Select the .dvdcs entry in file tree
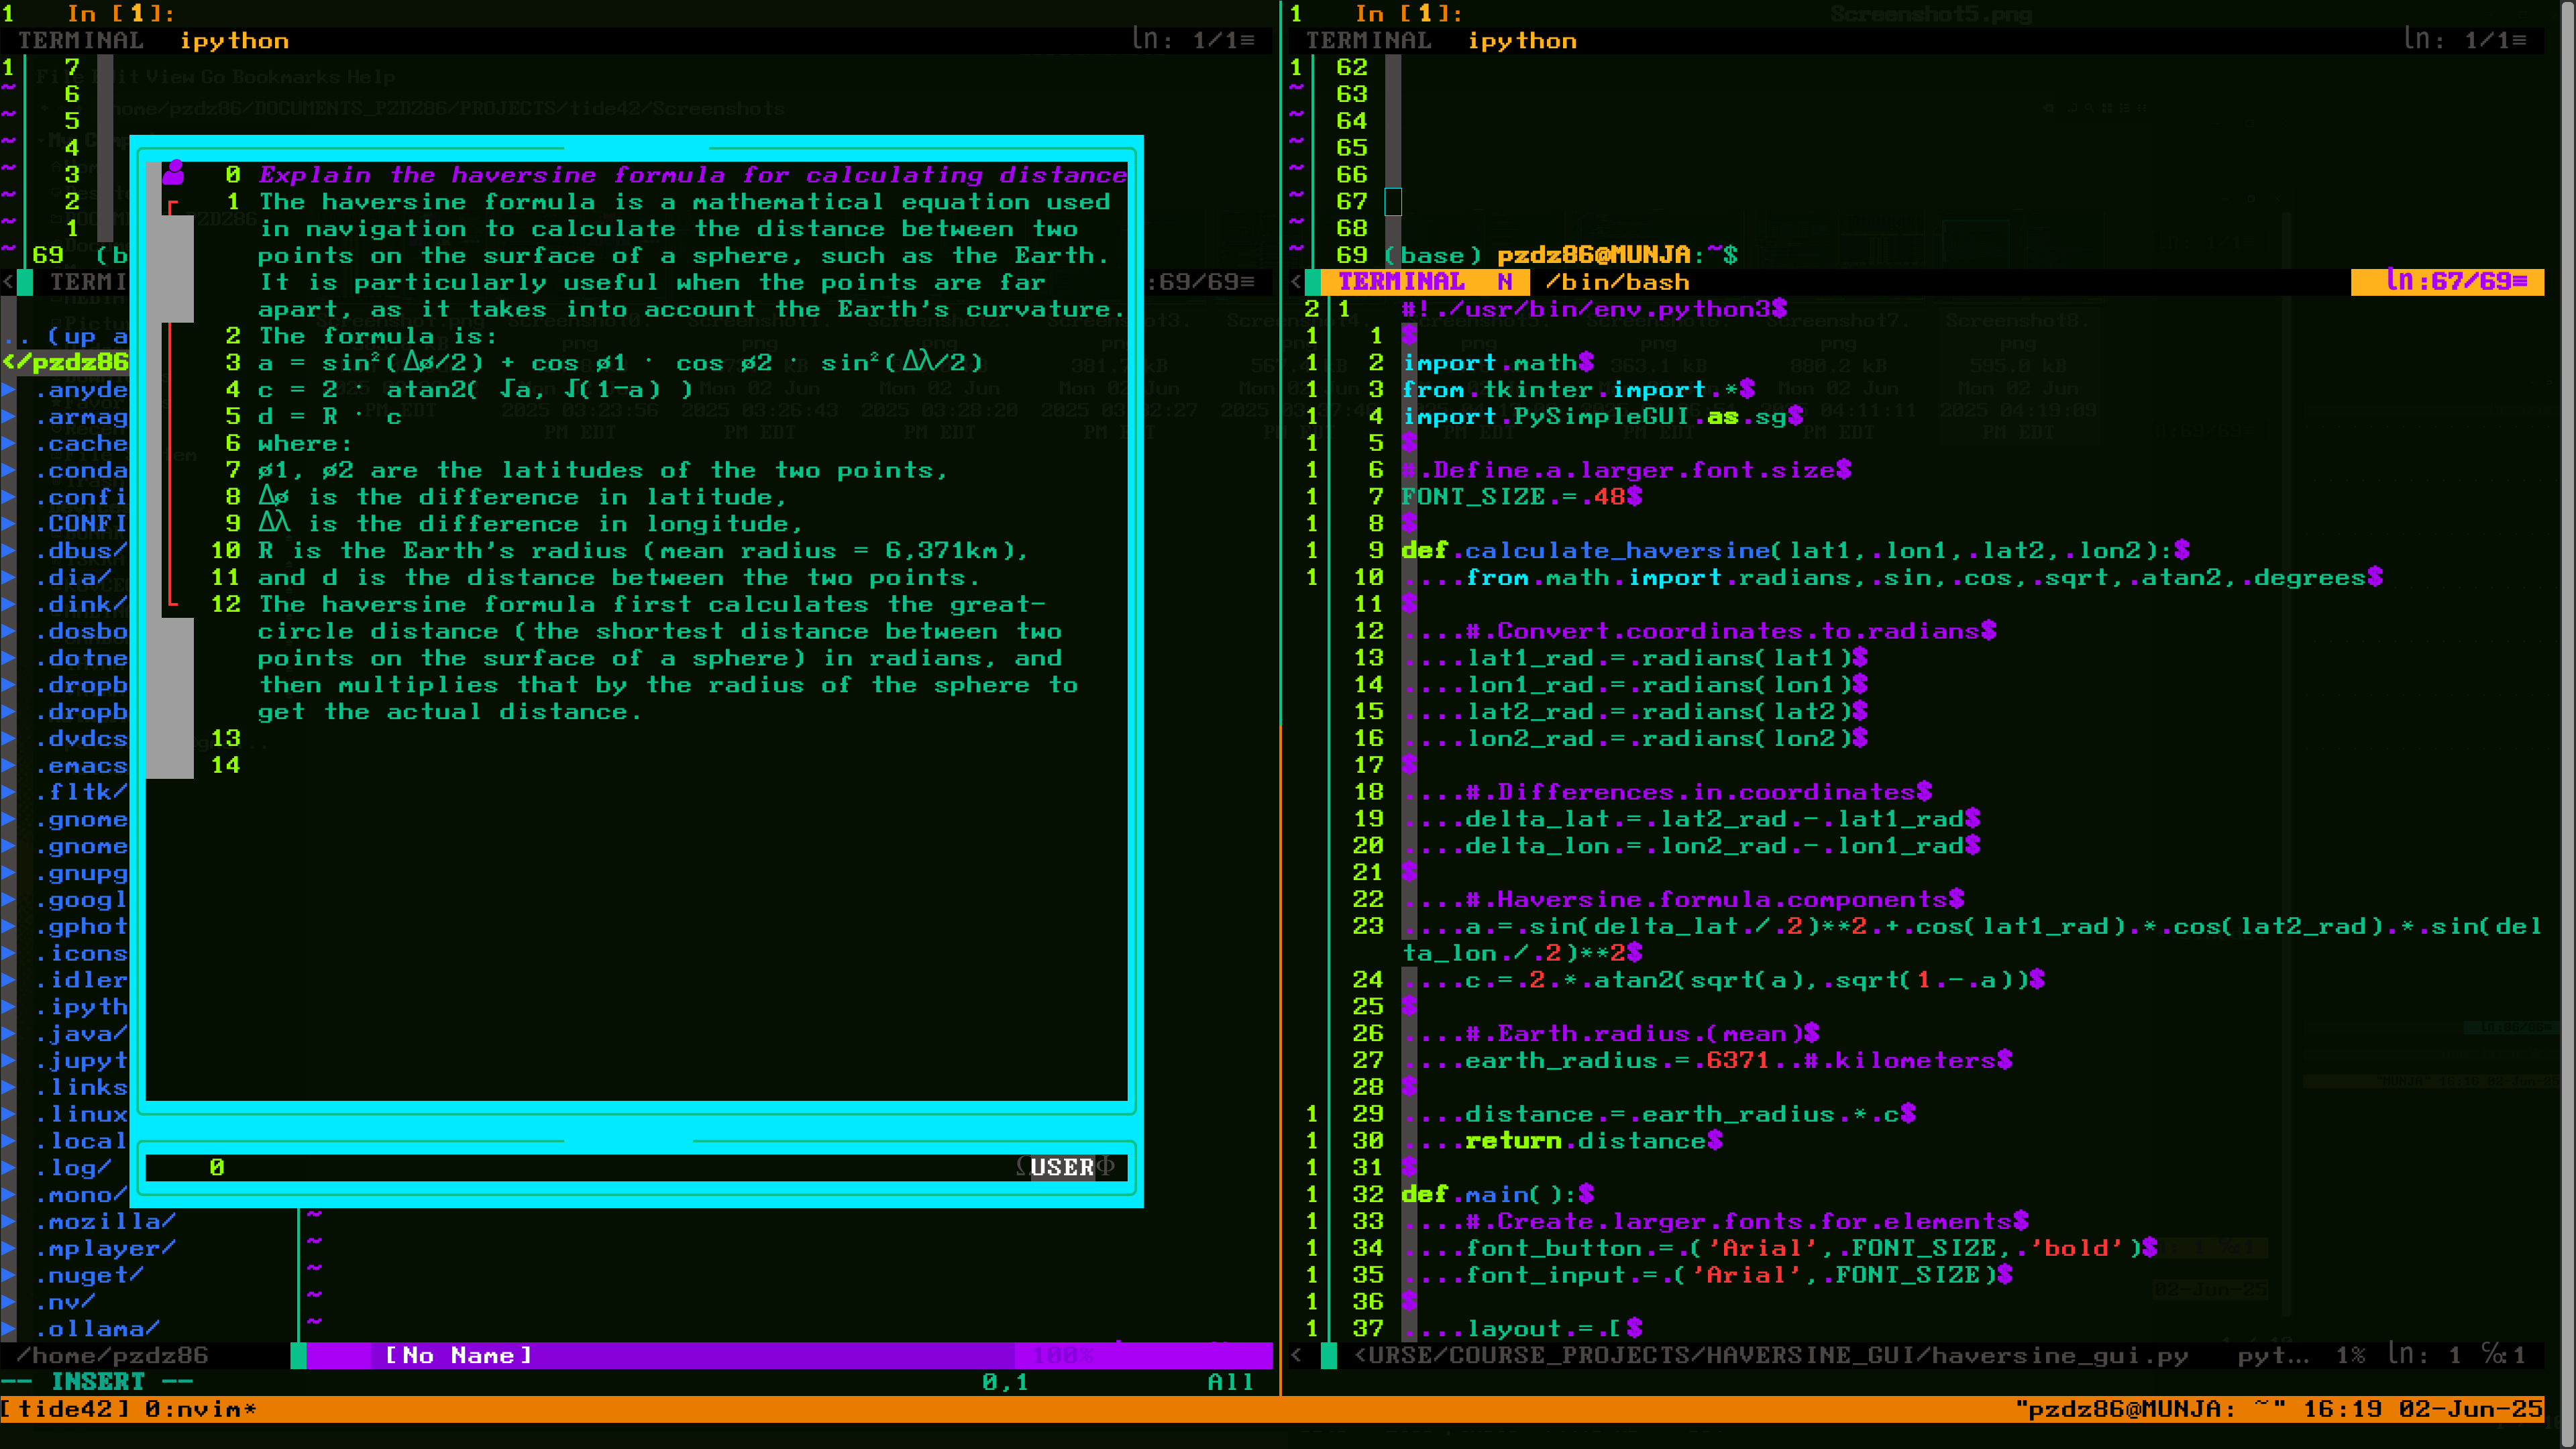The width and height of the screenshot is (2576, 1449). click(x=81, y=738)
